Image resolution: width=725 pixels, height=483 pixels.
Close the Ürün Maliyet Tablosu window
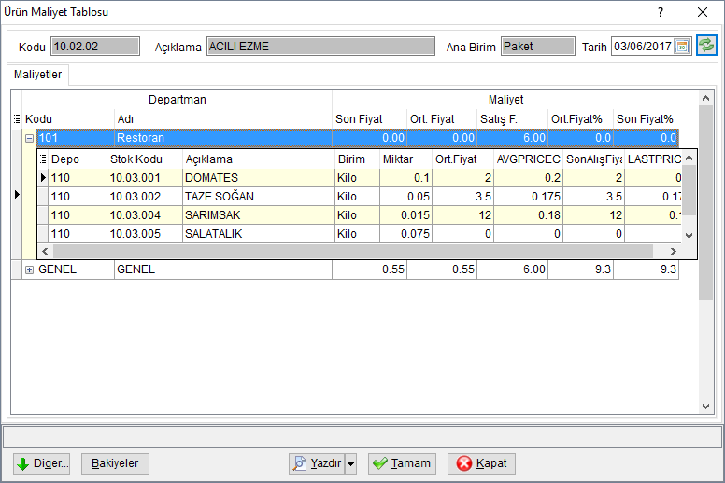click(703, 12)
